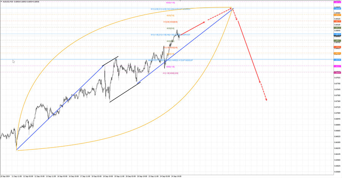
Task: Click the 0.65685 price scale value
Action: click(338, 172)
